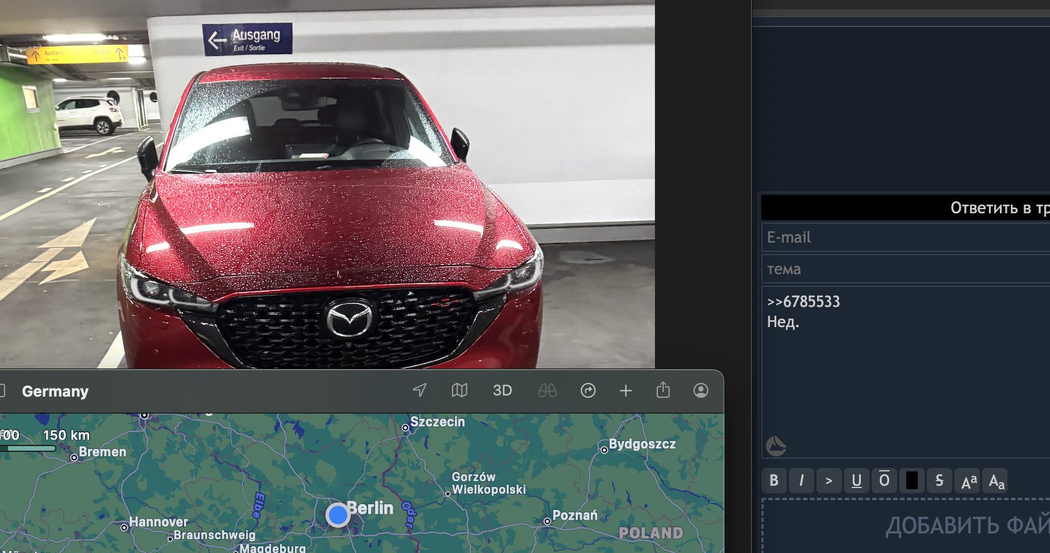Click the plus button in Maps toolbar
Screen dimensions: 1050x553
626,391
